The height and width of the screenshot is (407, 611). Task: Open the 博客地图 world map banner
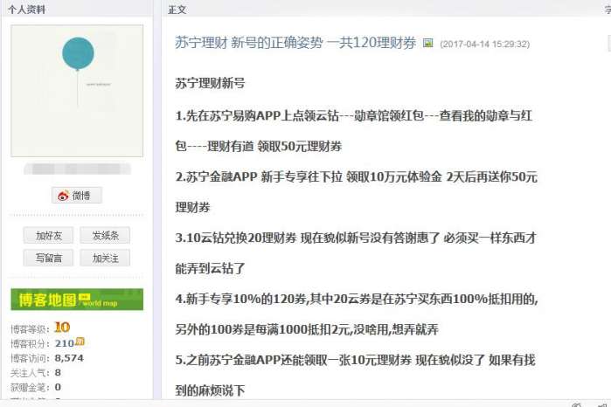(77, 299)
